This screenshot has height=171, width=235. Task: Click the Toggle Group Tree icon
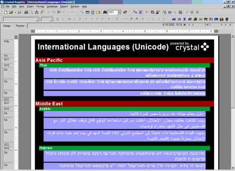point(82,12)
